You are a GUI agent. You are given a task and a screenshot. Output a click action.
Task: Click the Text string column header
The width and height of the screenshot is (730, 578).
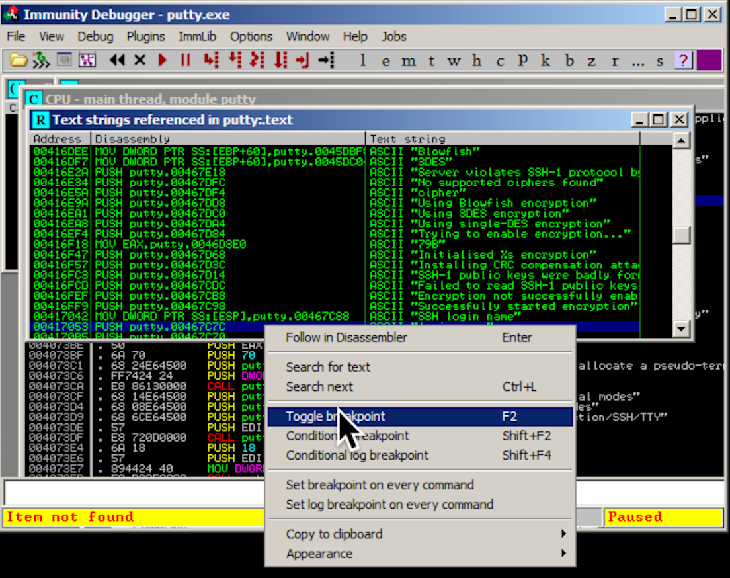point(503,139)
